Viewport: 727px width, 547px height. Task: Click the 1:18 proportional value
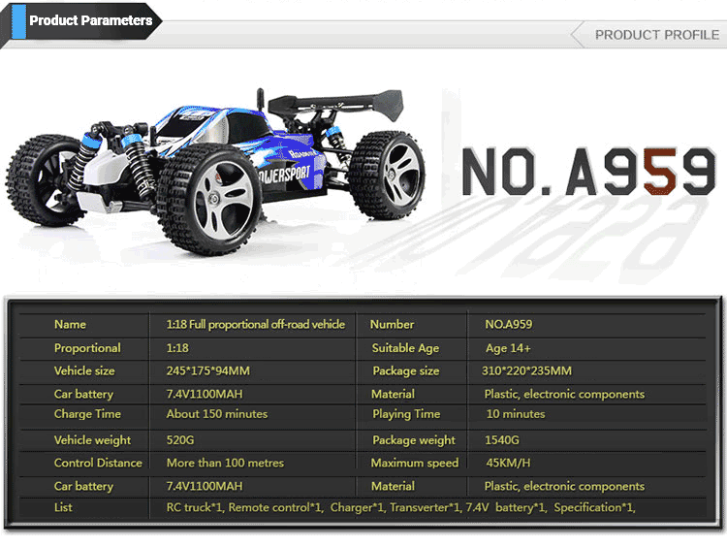pyautogui.click(x=177, y=348)
